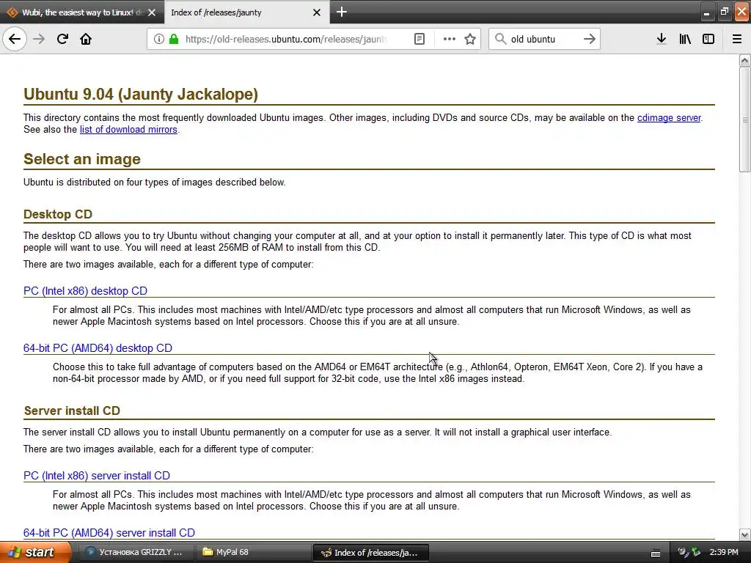This screenshot has height=563, width=751.
Task: Click the leftmost system tray icon beside the clock
Action: click(x=684, y=553)
